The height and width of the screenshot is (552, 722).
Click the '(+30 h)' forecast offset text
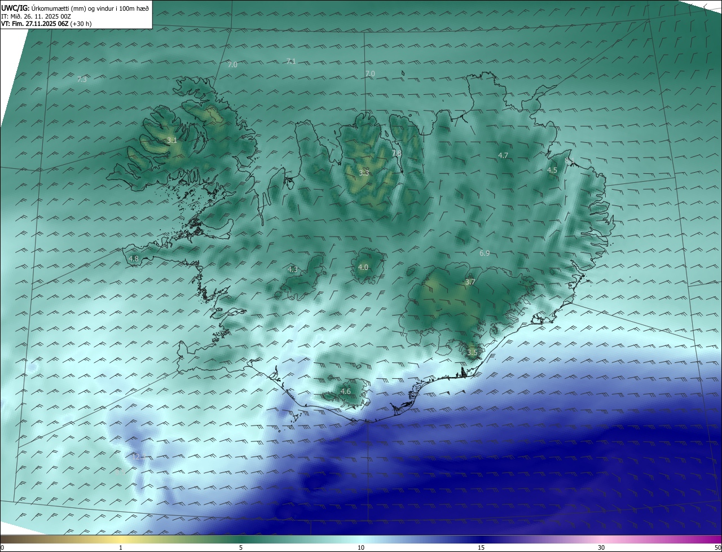(x=81, y=24)
